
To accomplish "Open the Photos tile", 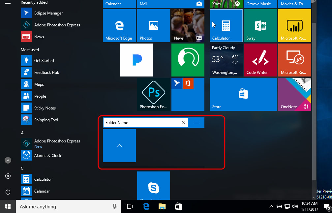I will click(154, 26).
